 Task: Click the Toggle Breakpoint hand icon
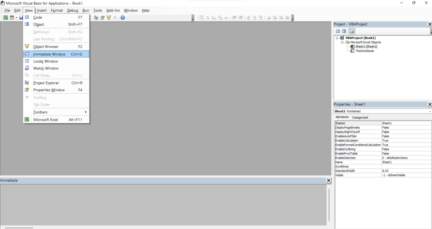248,18
